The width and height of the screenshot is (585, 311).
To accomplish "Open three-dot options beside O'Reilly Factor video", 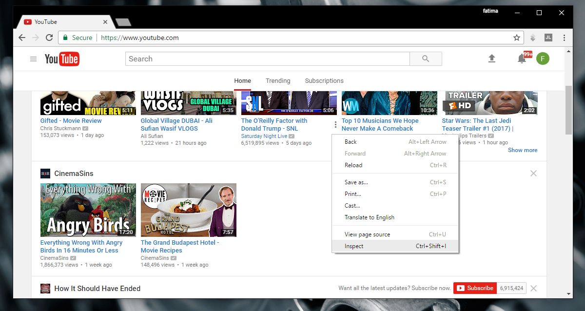I will [334, 125].
